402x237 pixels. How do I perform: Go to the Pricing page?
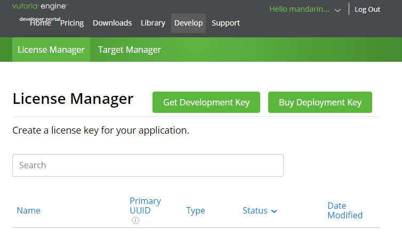[x=72, y=23]
